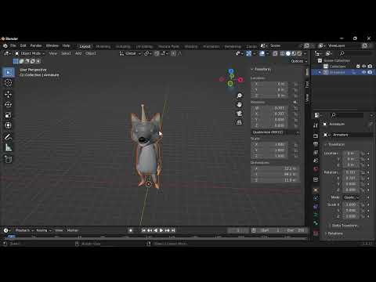Select the Cursor tool in toolbar
376x282 pixels.
tap(9, 83)
